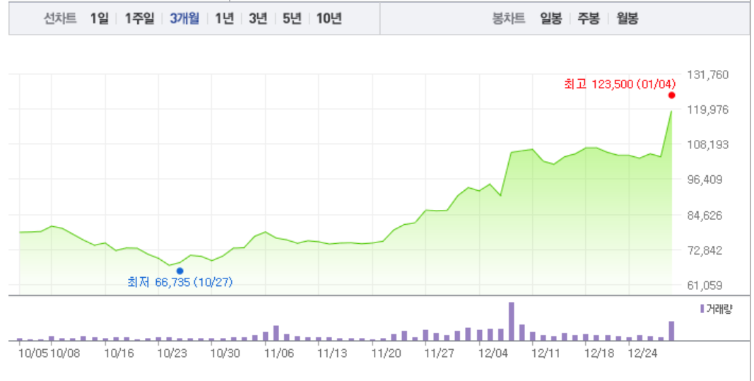Click the red 최고 123,500 marker dot

[x=672, y=95]
